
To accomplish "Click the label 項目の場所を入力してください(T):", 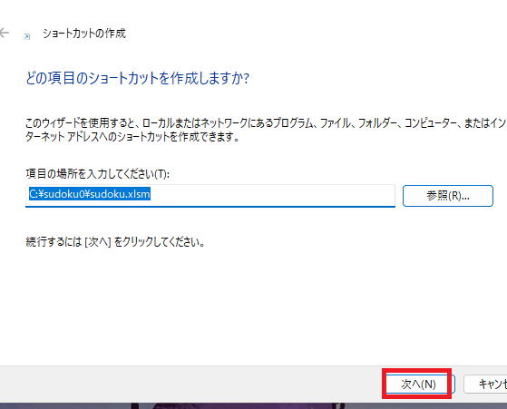I will point(97,174).
